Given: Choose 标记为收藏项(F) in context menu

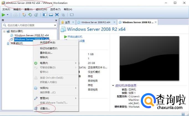Looking at the screenshot, I should pyautogui.click(x=56, y=48).
